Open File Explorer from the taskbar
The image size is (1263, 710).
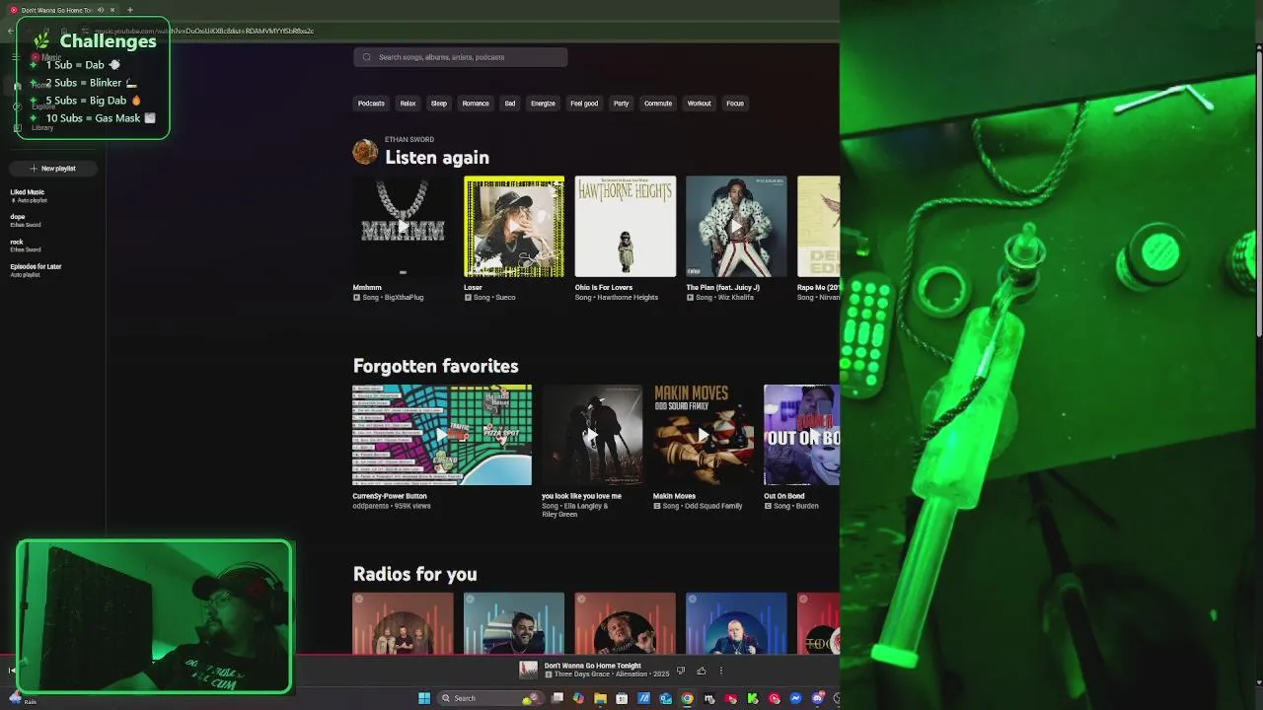600,698
